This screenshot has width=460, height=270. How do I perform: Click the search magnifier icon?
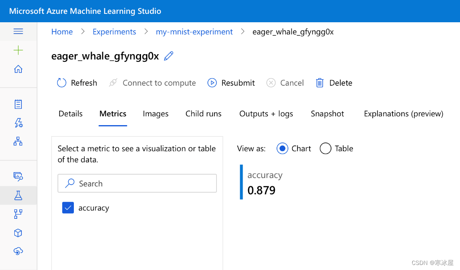pos(70,183)
